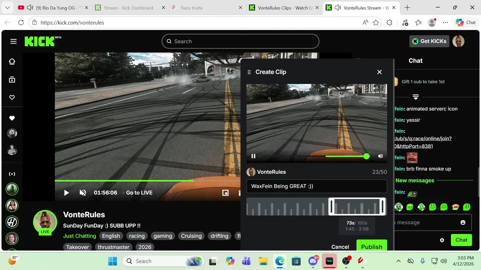Send message with Chat button
This screenshot has width=481, height=270.
coord(461,240)
